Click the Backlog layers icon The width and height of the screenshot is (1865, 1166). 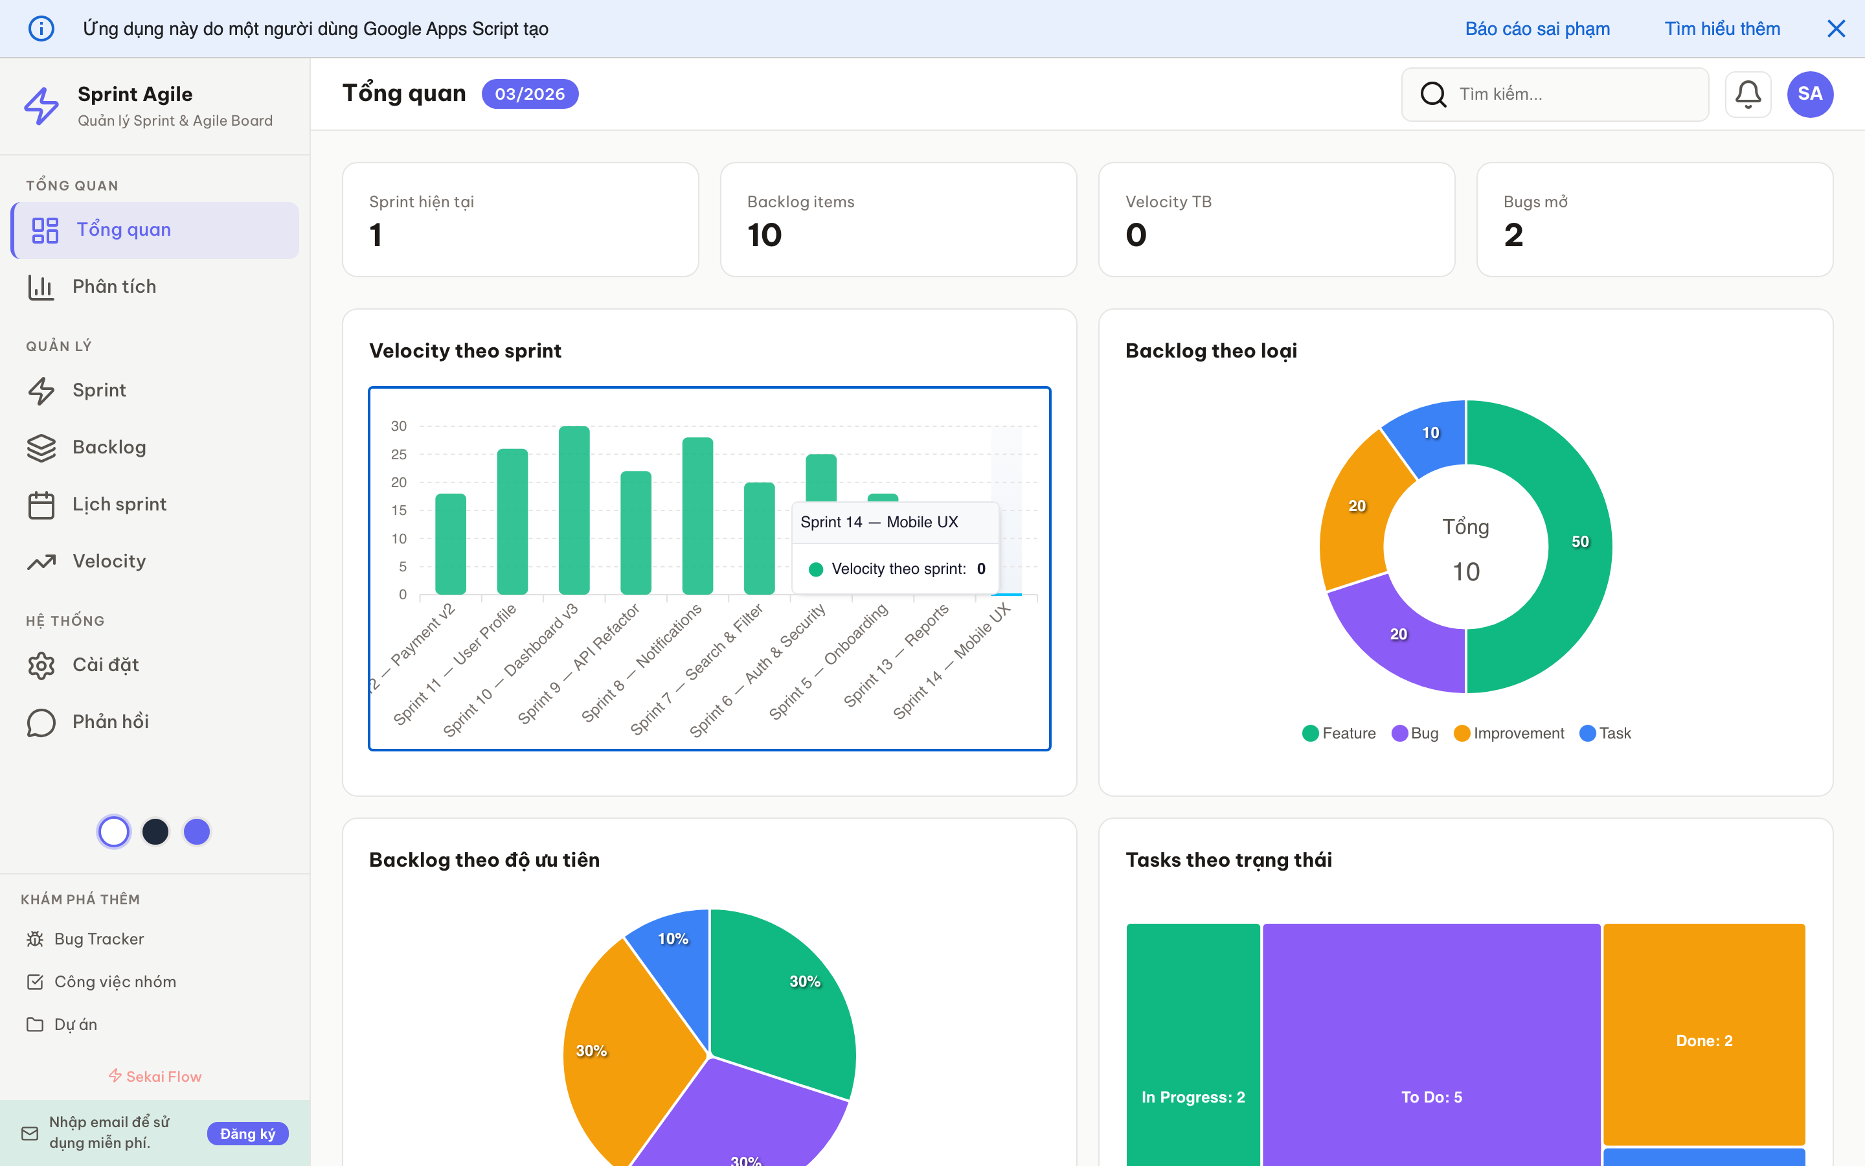click(x=41, y=447)
